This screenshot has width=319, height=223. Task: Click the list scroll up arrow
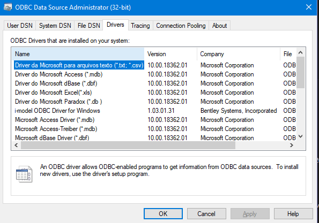pyautogui.click(x=300, y=53)
